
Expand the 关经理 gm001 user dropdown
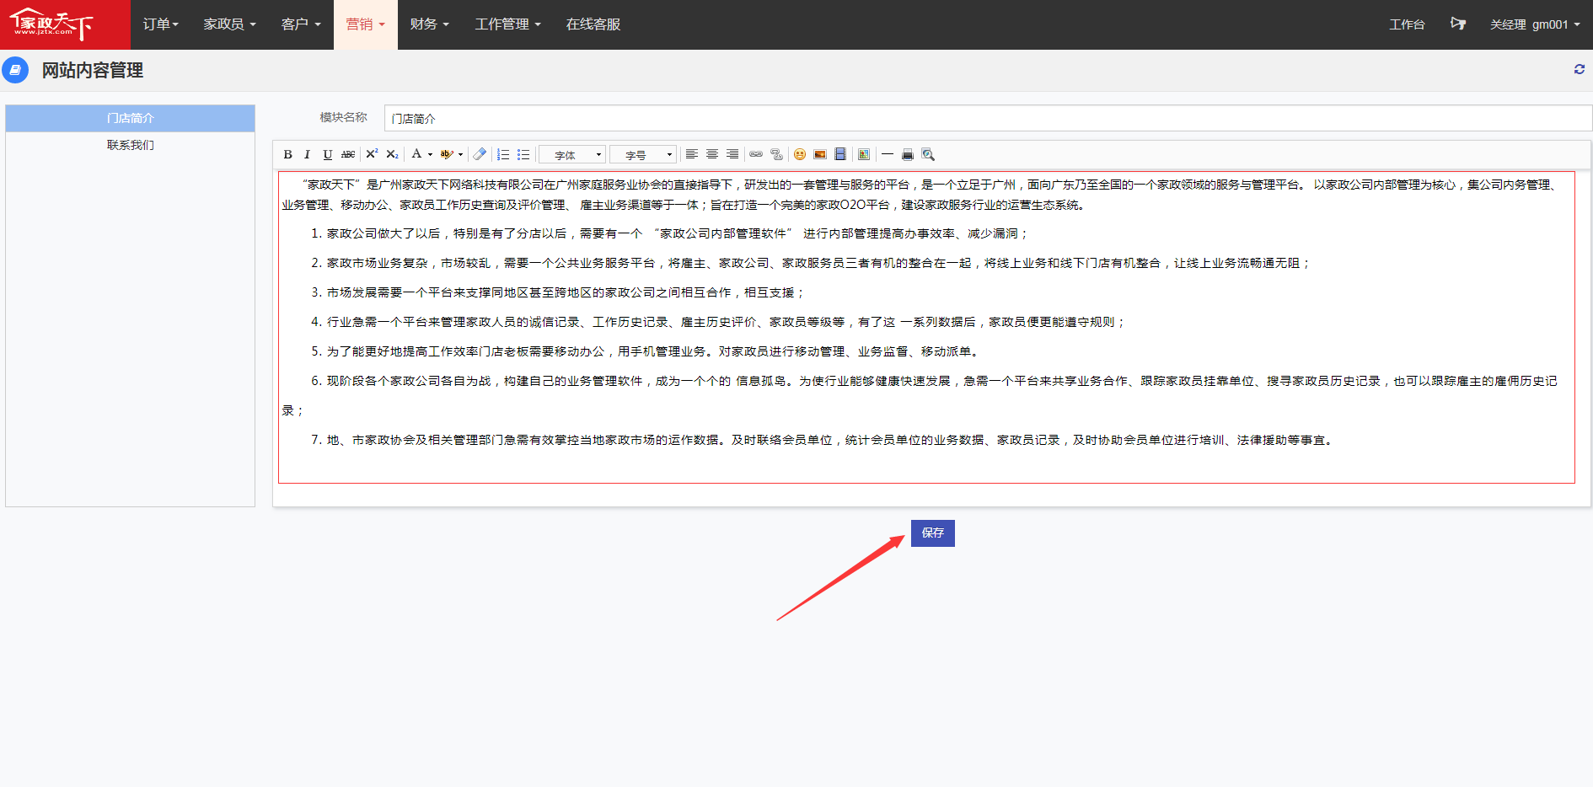pyautogui.click(x=1534, y=24)
